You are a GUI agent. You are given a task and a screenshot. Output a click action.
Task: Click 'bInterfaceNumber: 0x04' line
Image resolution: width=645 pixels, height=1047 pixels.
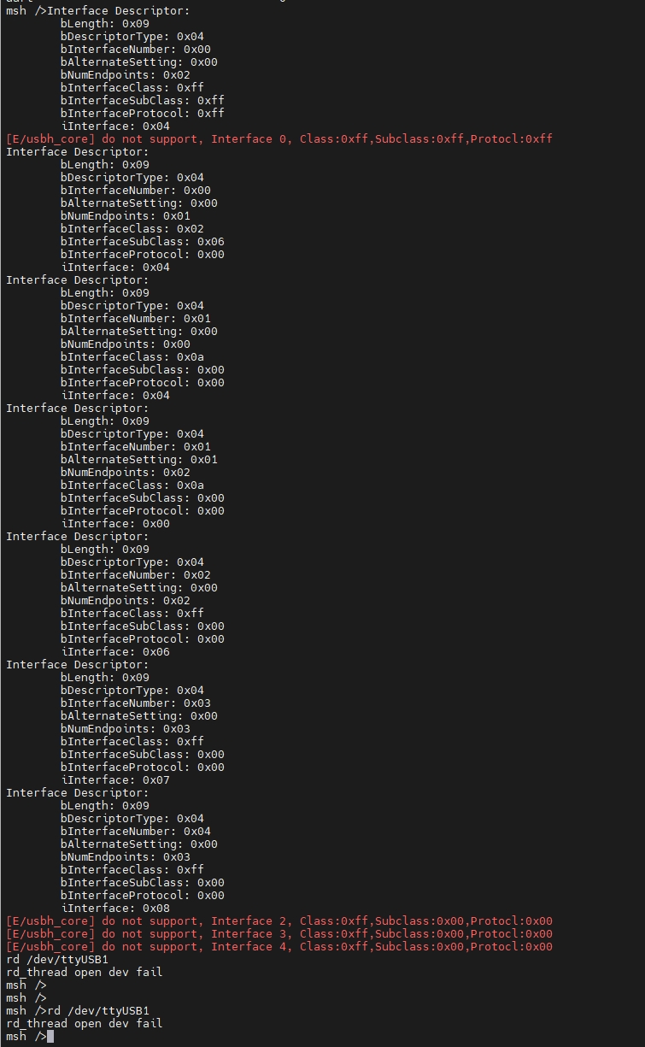click(x=136, y=832)
